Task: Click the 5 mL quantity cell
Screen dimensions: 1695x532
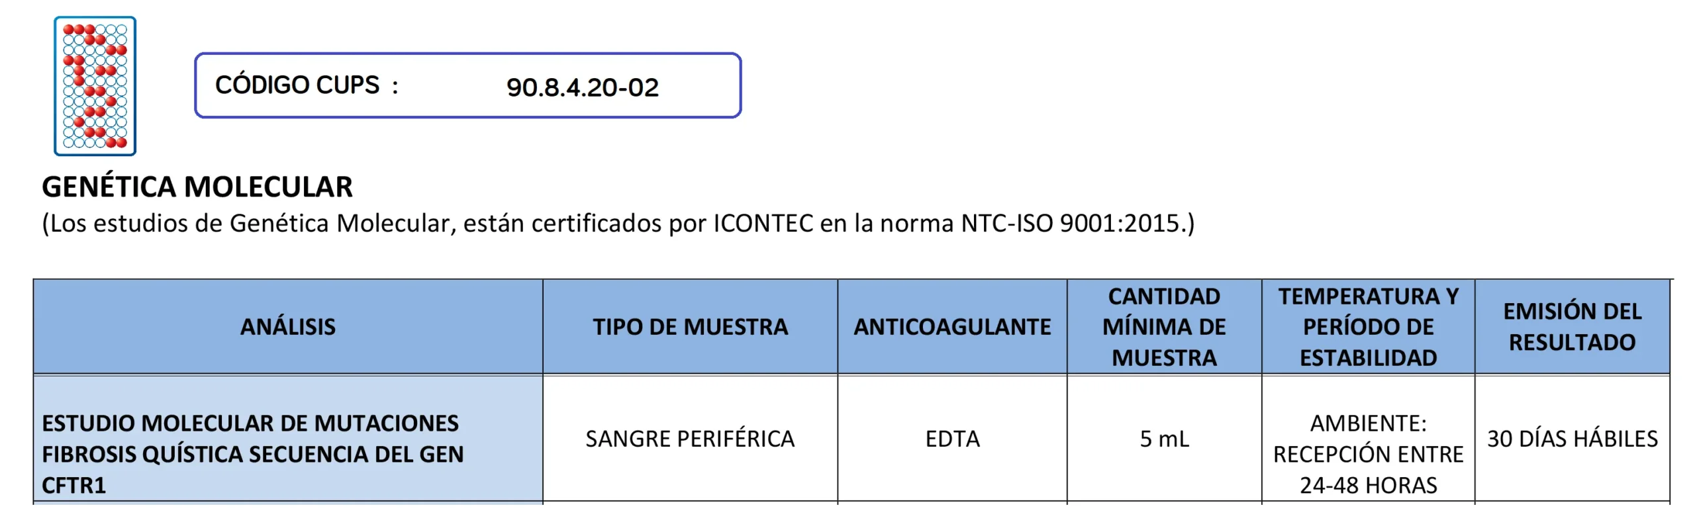Action: pyautogui.click(x=1163, y=439)
